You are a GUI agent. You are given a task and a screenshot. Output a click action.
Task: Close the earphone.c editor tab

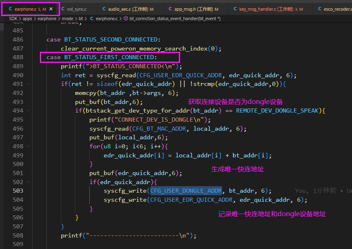[x=51, y=9]
